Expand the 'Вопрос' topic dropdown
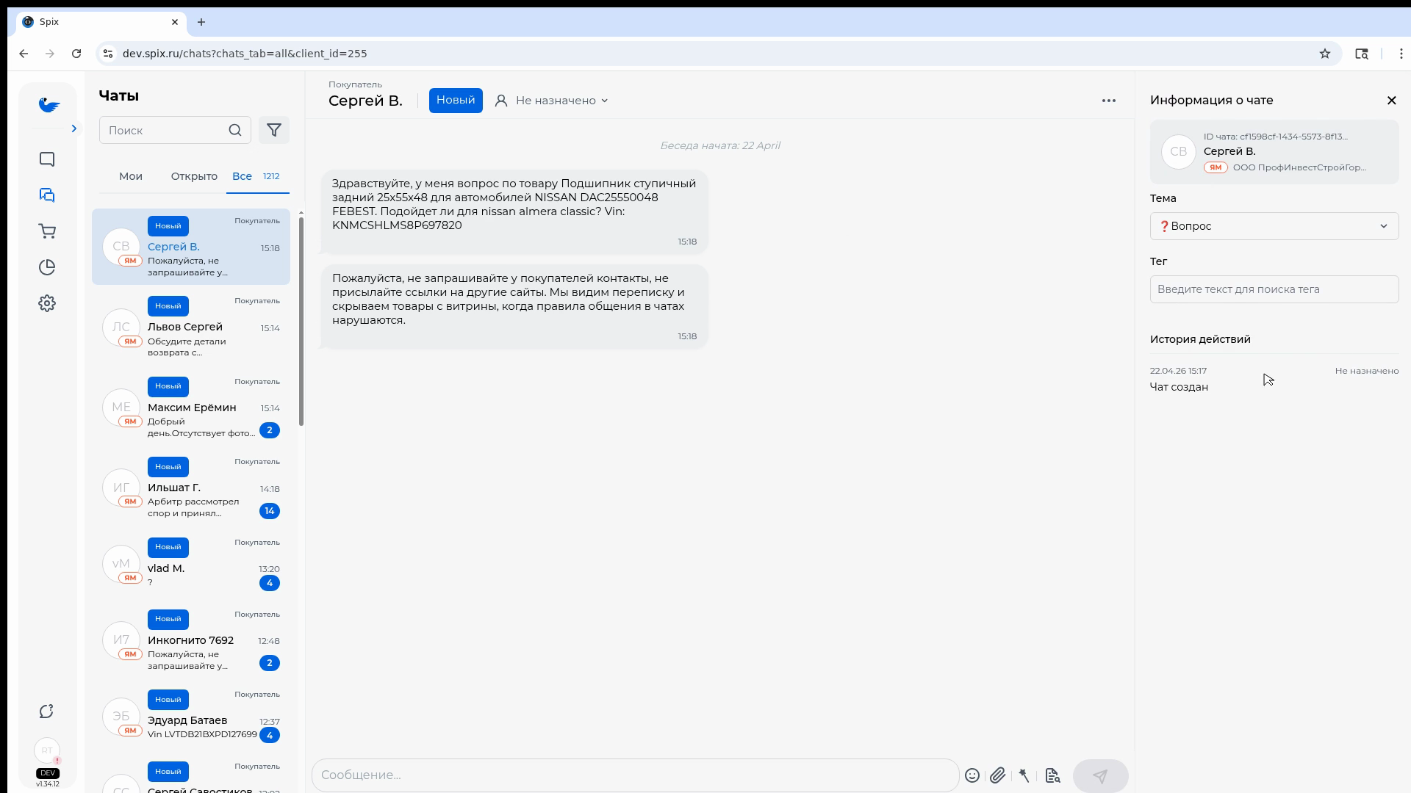Viewport: 1411px width, 793px height. click(1274, 226)
